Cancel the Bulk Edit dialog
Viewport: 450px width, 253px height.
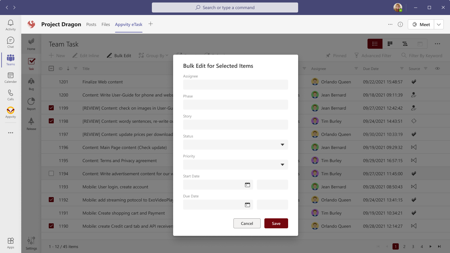pyautogui.click(x=247, y=223)
